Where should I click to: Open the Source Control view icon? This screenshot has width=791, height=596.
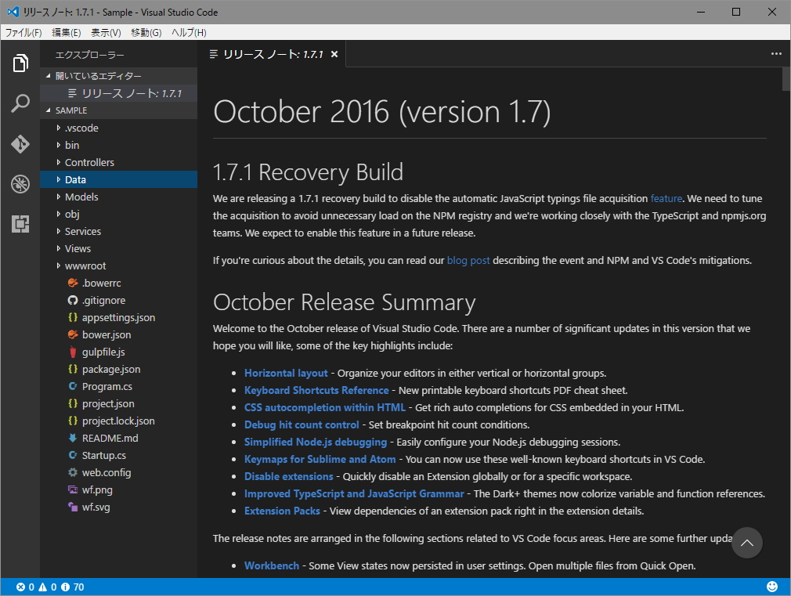click(20, 144)
